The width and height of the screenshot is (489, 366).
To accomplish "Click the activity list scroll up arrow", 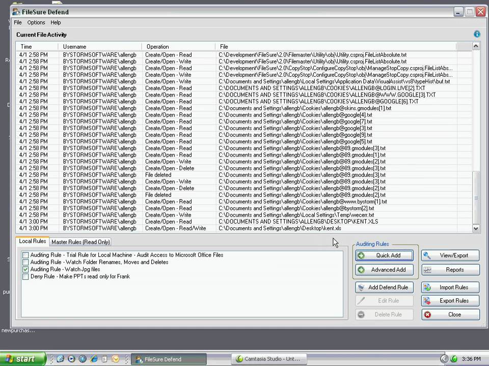I will click(x=476, y=46).
